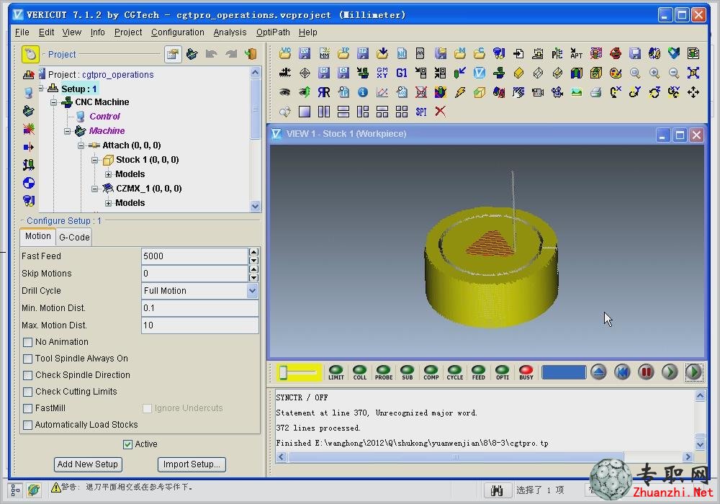720x504 pixels.
Task: Enable Check Spindle Direction checkbox
Action: [27, 375]
